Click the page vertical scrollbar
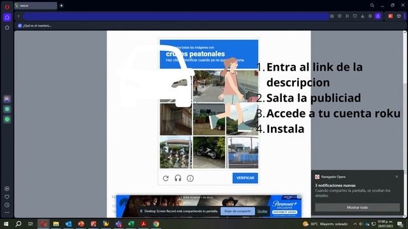 (x=405, y=124)
